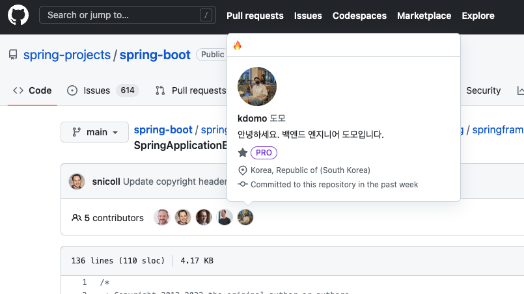The height and width of the screenshot is (294, 524).
Task: Click the 136 lines (110 sloc) text
Action: coord(118,261)
